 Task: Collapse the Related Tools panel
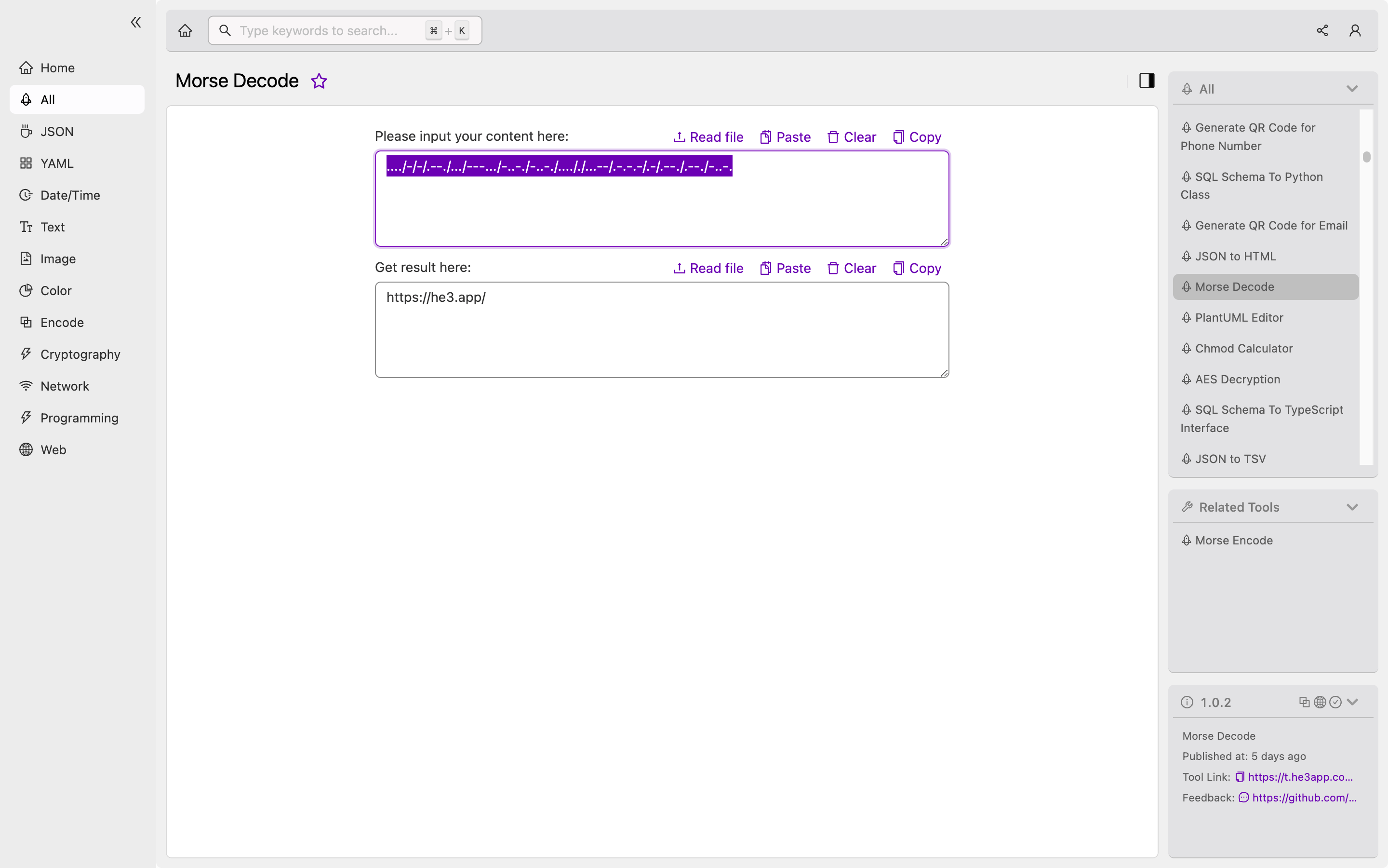pyautogui.click(x=1352, y=507)
